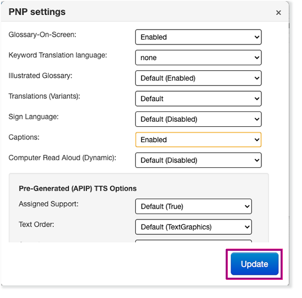Click the PNP settings dialog title
This screenshot has width=302, height=298.
[37, 12]
